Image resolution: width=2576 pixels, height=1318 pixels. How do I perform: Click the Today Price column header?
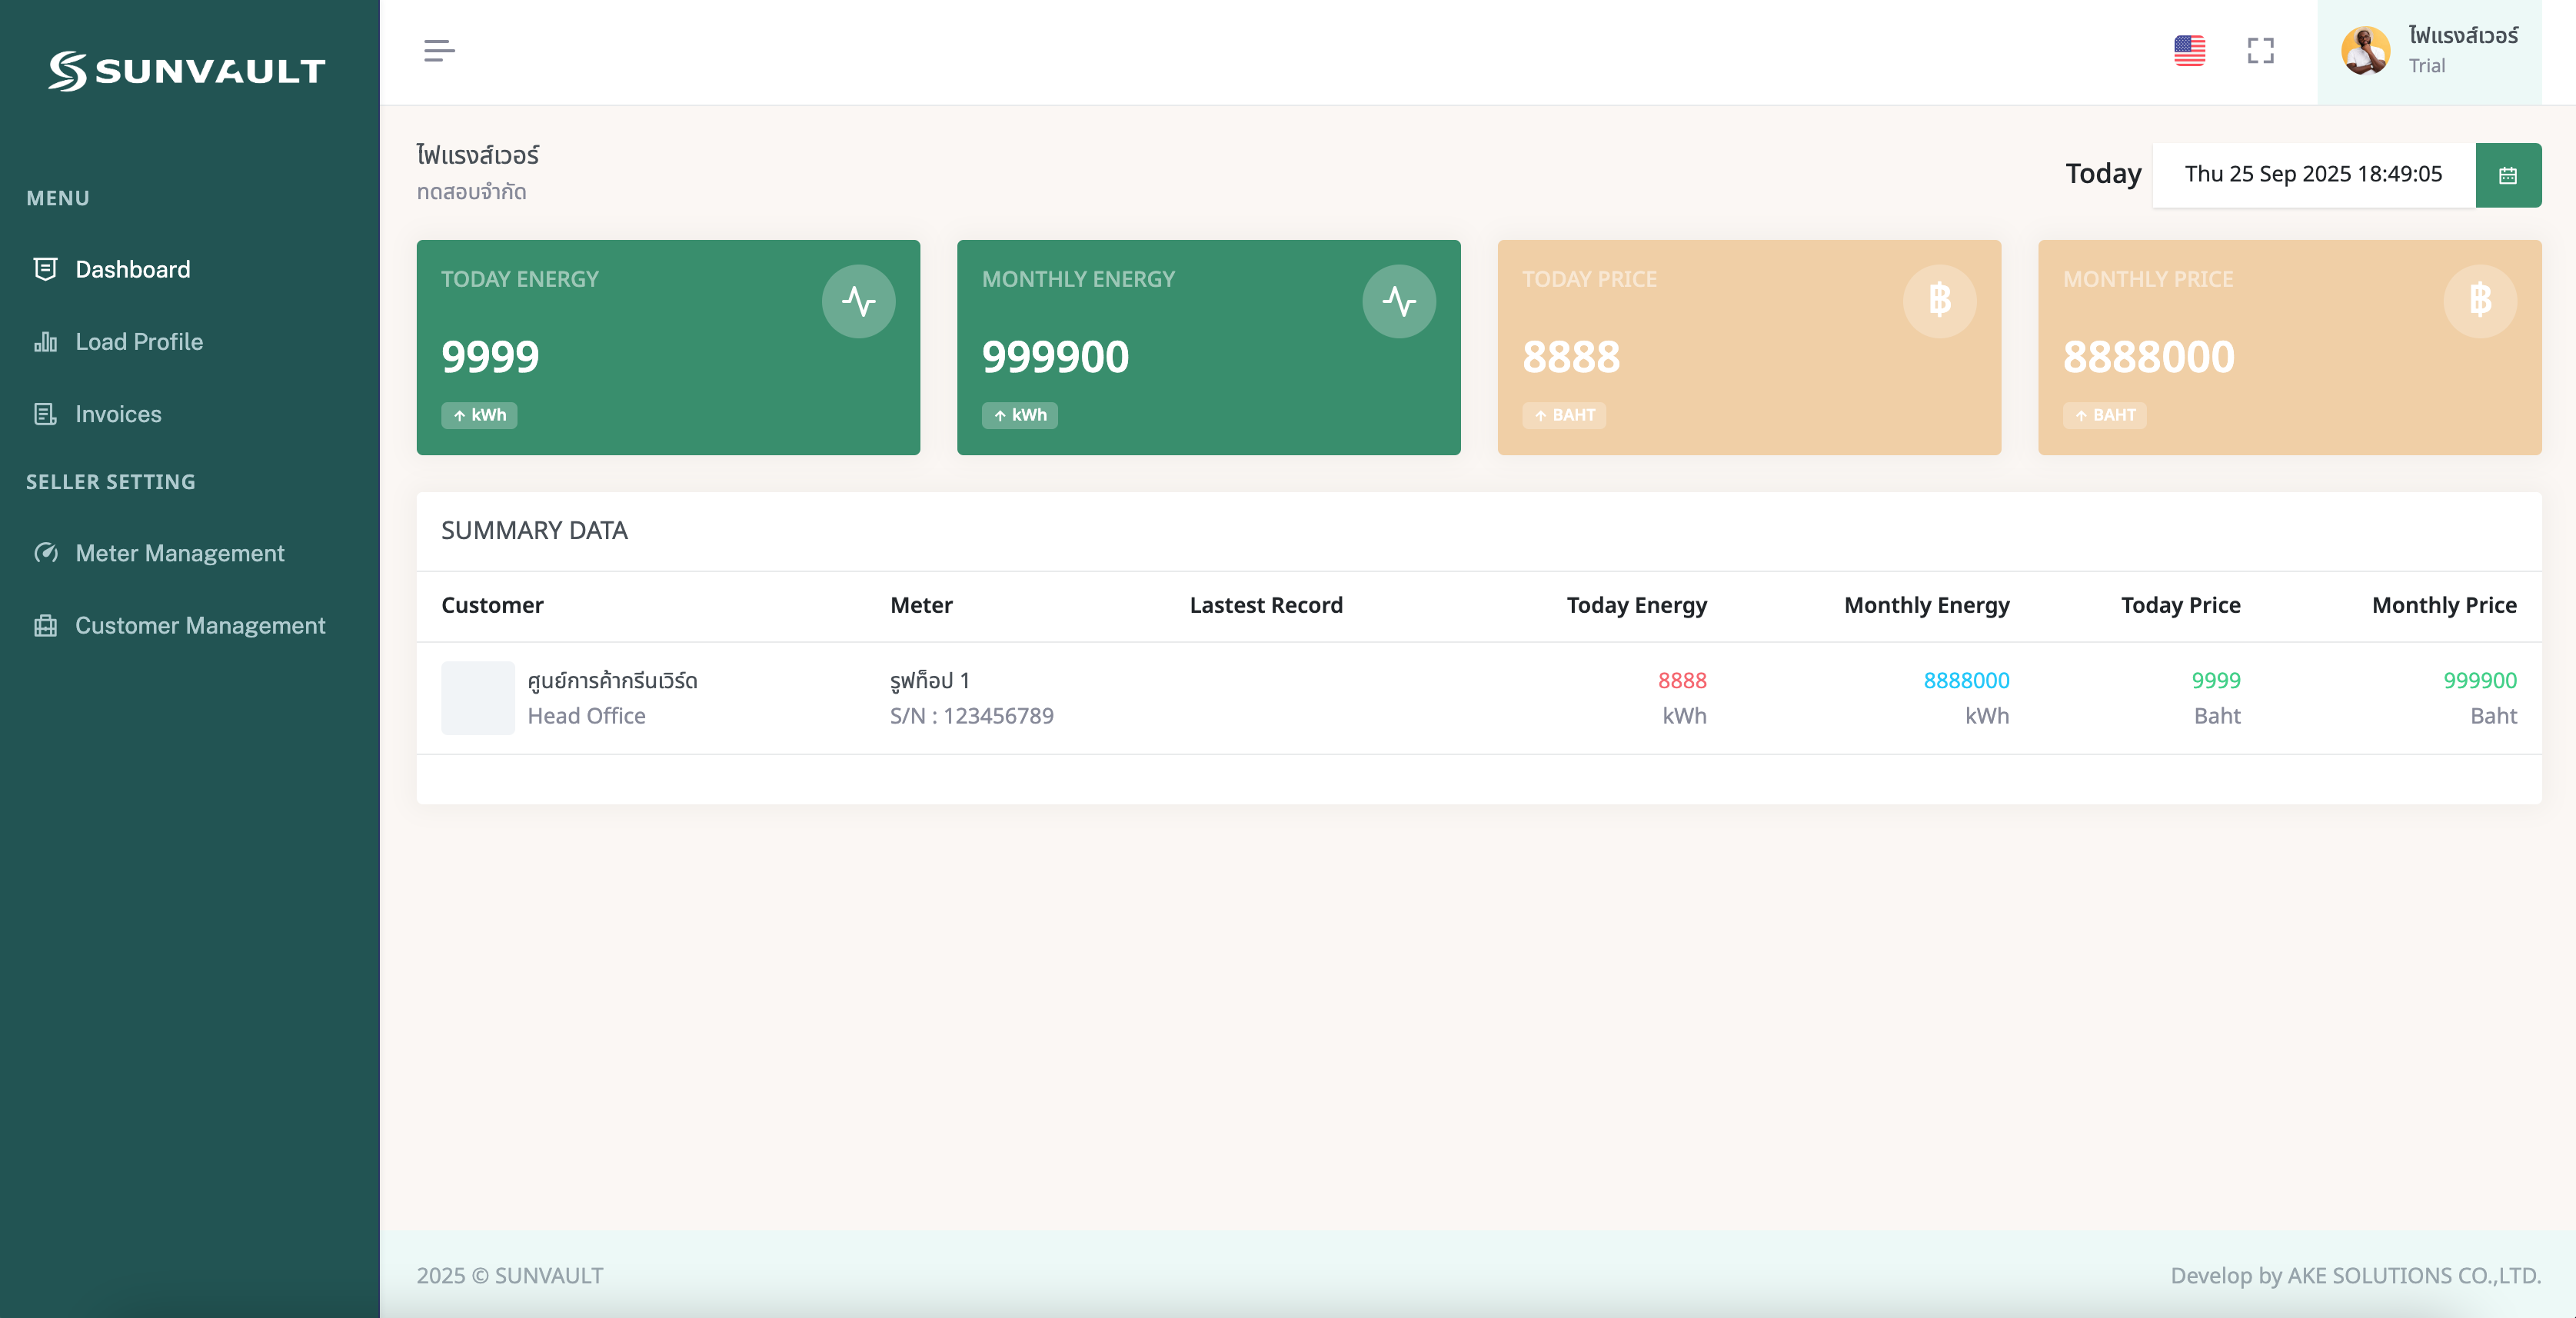2181,605
